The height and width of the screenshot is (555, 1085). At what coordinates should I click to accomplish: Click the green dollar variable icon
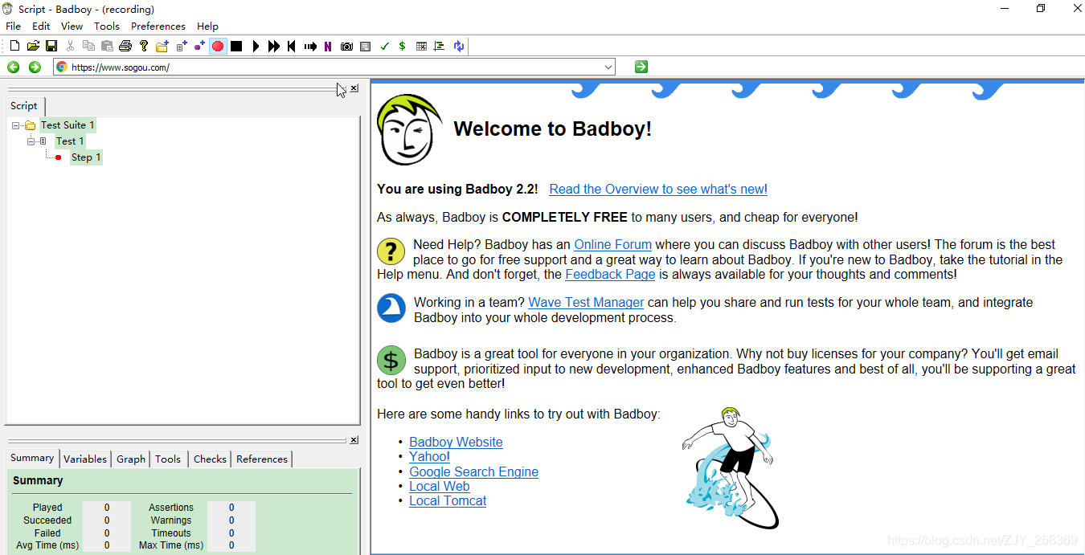click(402, 46)
